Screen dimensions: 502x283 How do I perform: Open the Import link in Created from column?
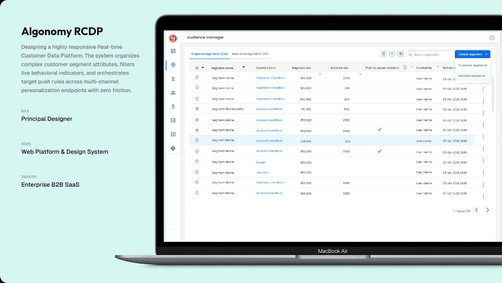(x=261, y=162)
